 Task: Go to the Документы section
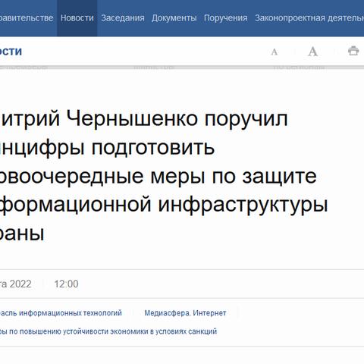click(174, 18)
